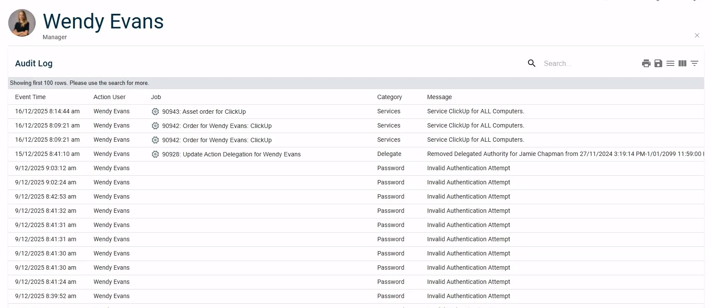Click the Showing first 100 rows notice
The width and height of the screenshot is (710, 308).
(80, 83)
